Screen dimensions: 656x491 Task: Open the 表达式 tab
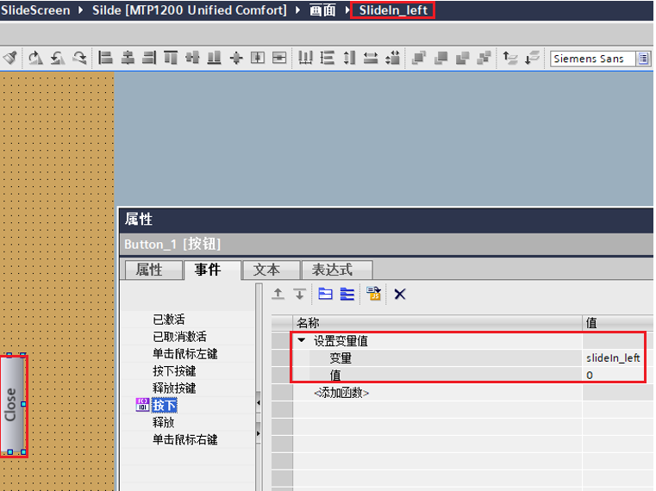[x=331, y=270]
